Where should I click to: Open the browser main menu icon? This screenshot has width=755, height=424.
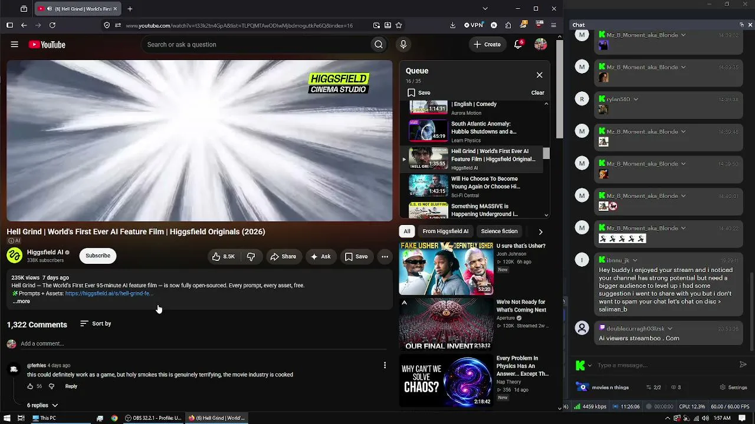553,25
